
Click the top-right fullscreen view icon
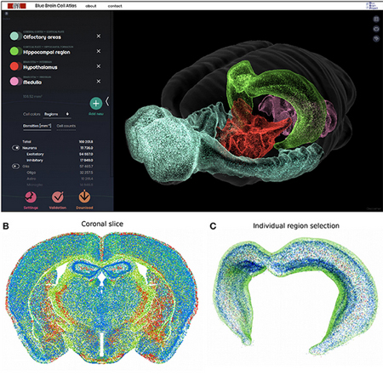click(x=376, y=19)
